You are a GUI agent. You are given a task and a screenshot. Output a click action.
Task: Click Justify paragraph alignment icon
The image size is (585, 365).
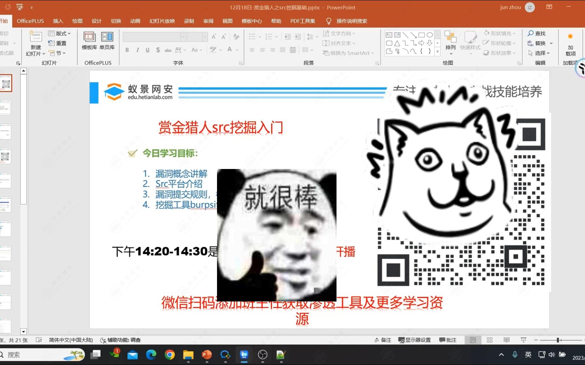283,50
